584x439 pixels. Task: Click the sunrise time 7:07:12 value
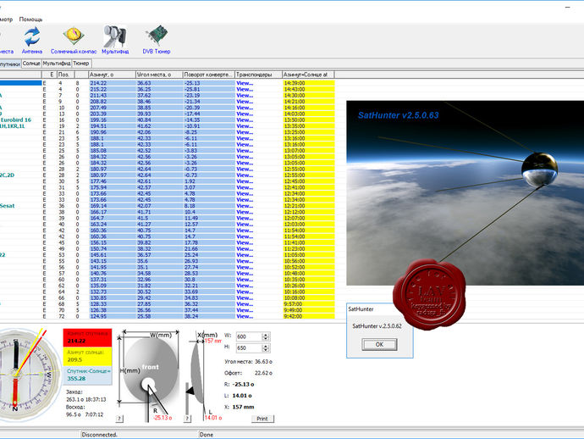coord(94,414)
